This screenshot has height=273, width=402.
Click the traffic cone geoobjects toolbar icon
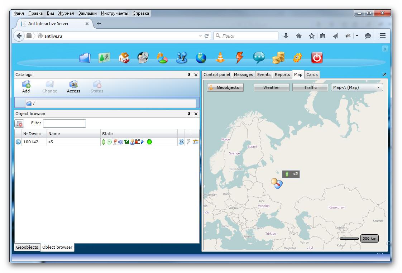220,58
